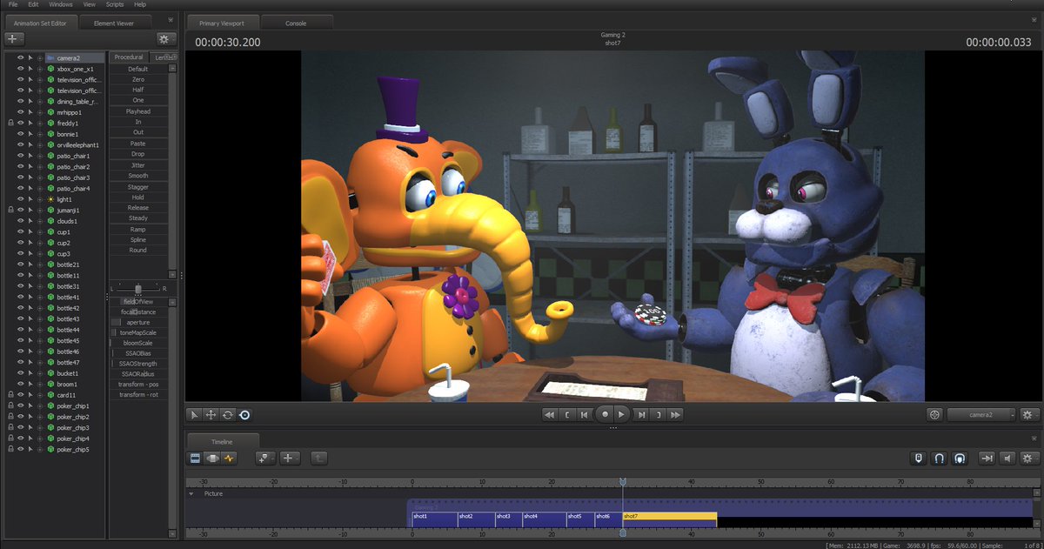Viewport: 1044px width, 549px height.
Task: Click the viewport target icon beside camera2
Action: tap(935, 415)
